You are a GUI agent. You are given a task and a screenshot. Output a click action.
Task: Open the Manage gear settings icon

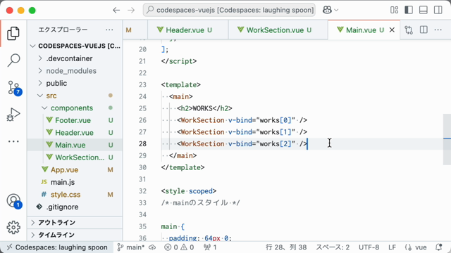point(13,228)
